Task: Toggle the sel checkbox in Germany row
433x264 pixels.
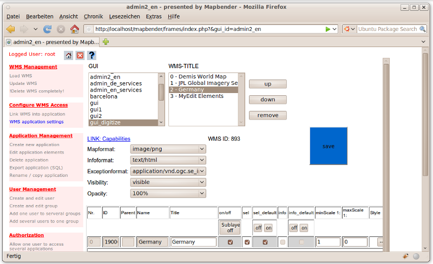Action: pyautogui.click(x=247, y=242)
